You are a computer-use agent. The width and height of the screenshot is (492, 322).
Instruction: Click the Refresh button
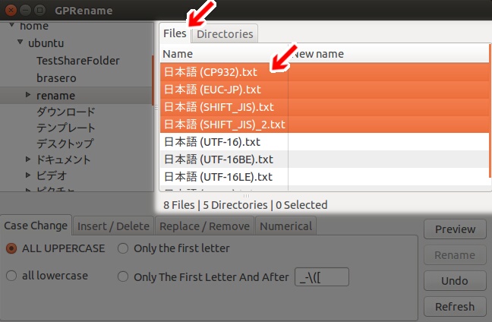coord(455,307)
